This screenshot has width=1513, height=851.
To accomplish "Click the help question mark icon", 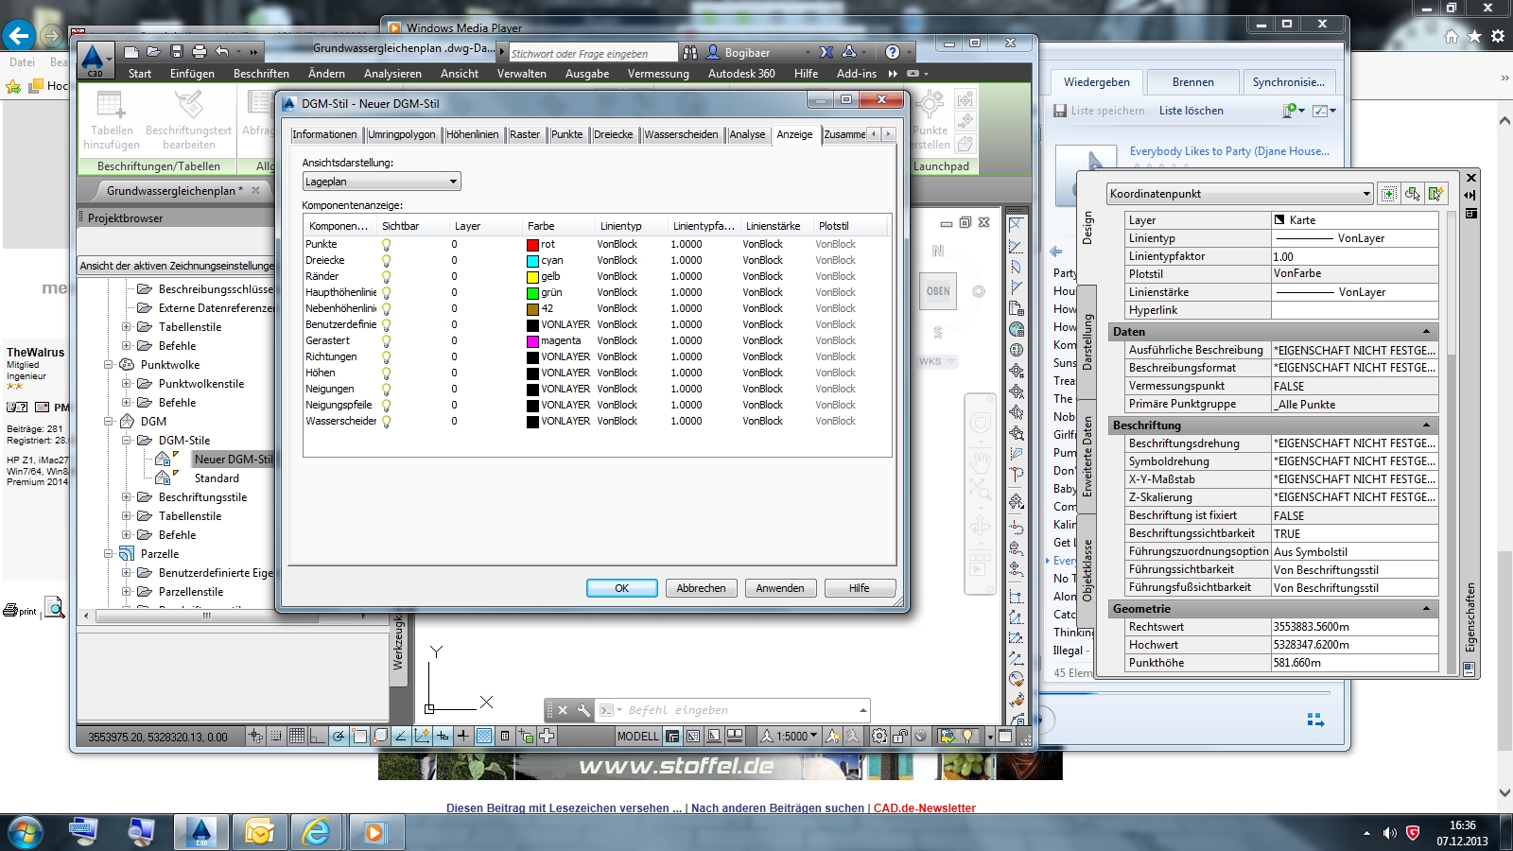I will 893,52.
